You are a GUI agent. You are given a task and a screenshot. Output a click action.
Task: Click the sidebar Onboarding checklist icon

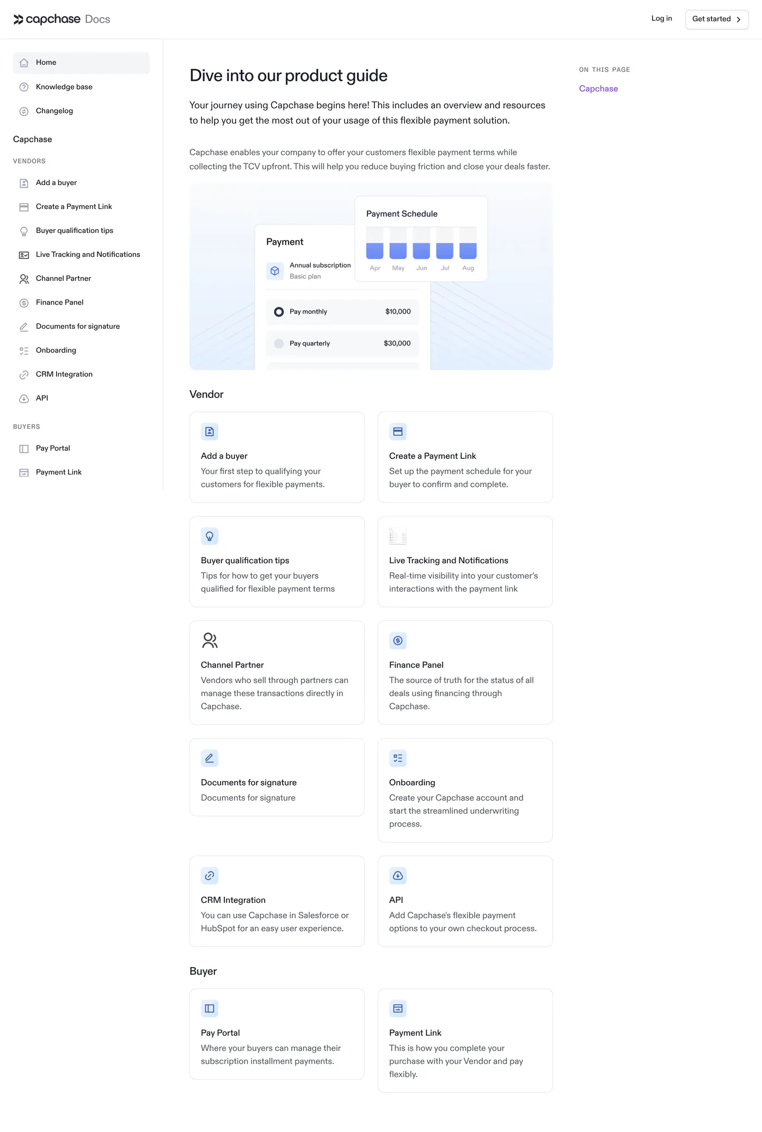[24, 350]
